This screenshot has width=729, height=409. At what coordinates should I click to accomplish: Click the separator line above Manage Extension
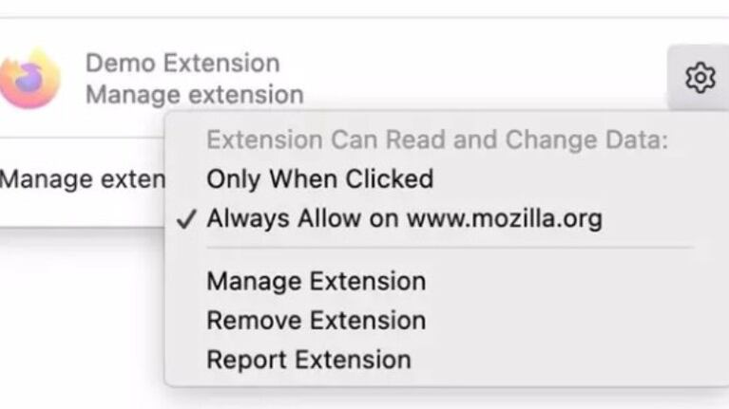[447, 249]
